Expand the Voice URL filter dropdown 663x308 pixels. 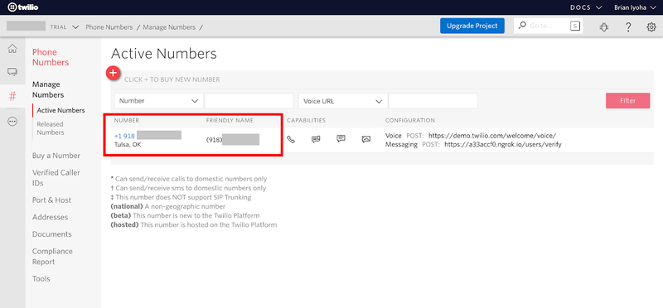pyautogui.click(x=343, y=101)
